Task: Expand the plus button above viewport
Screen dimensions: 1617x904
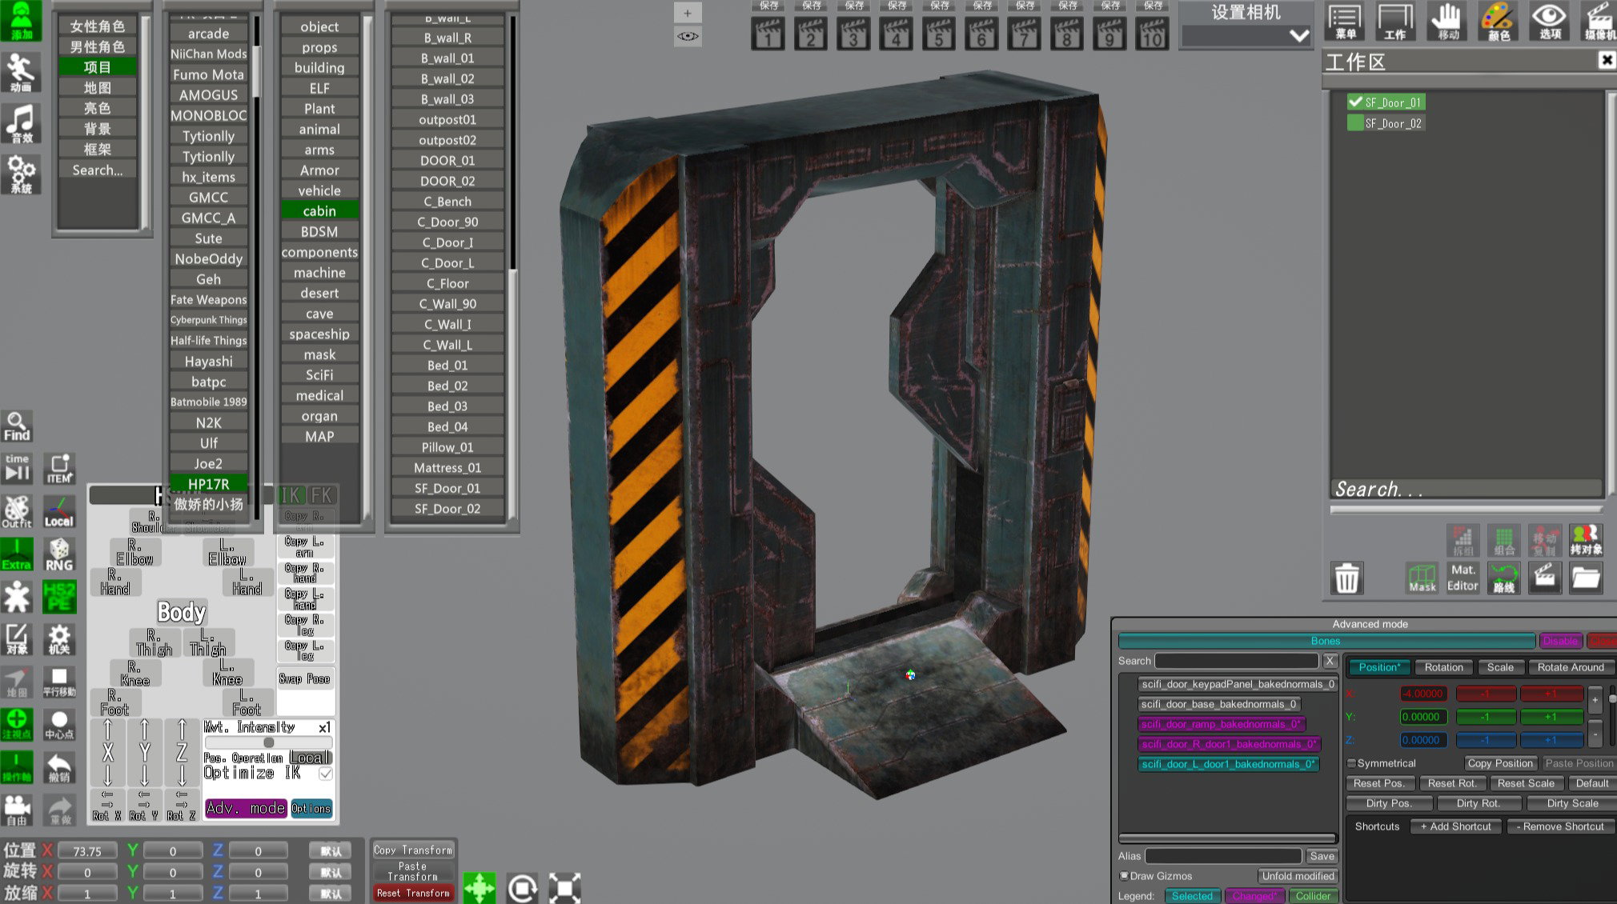Action: [x=688, y=13]
